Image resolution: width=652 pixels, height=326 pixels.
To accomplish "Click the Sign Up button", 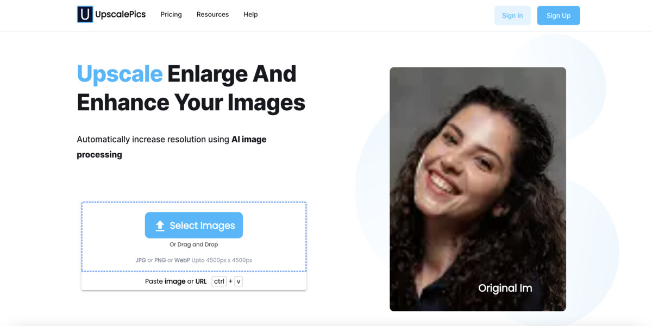I will (x=559, y=15).
